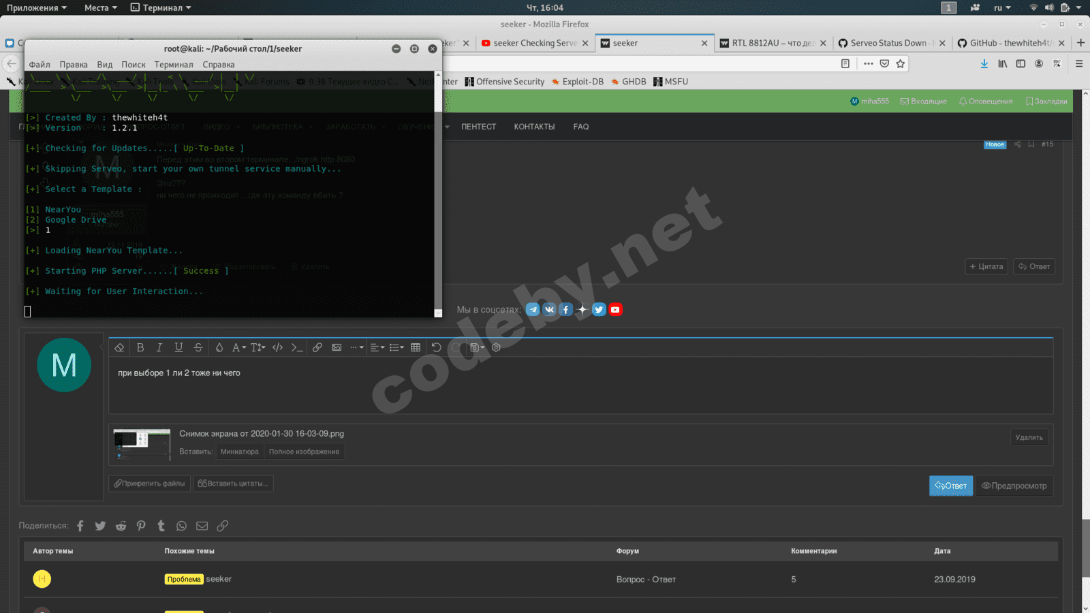The image size is (1090, 613).
Task: Click the insert image icon in editor
Action: 337,347
